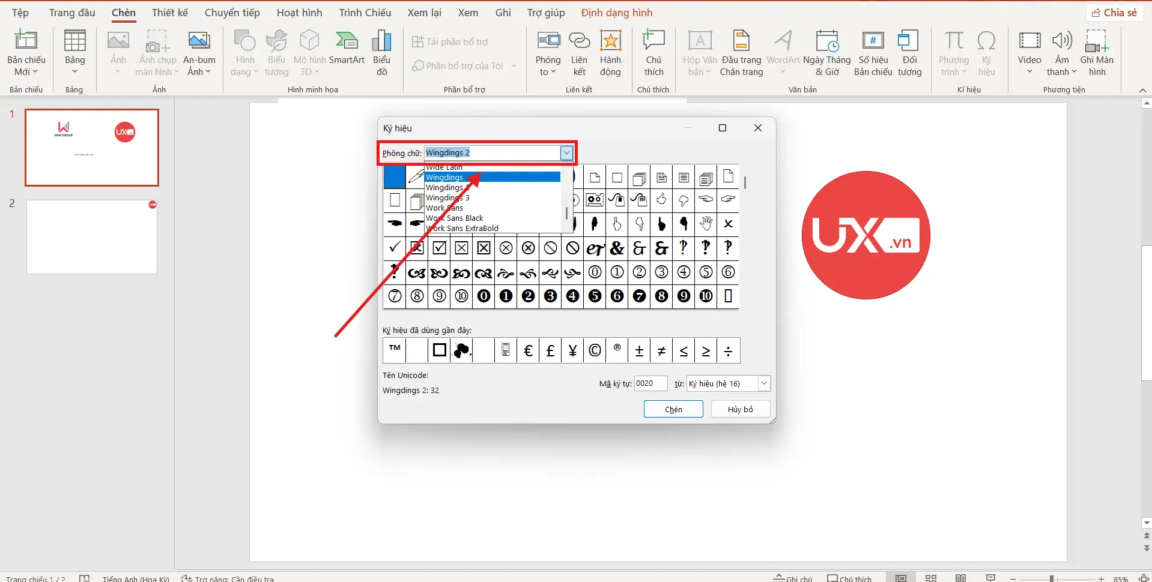Select the ballot box with check symbol
The height and width of the screenshot is (582, 1152).
[x=439, y=248]
